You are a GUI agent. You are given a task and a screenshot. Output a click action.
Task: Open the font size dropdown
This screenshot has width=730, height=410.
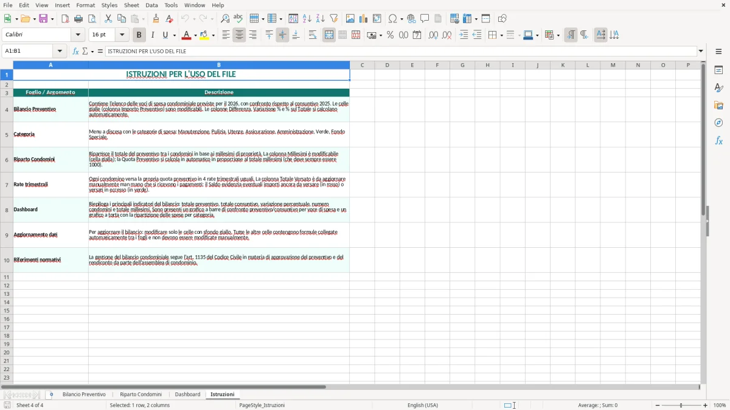122,35
